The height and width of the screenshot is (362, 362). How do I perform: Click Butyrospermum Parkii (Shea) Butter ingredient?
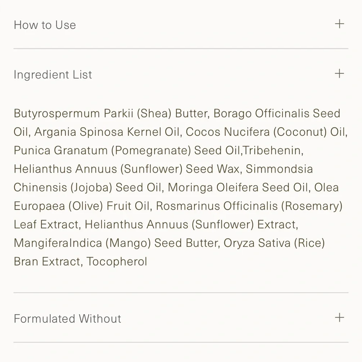click(x=111, y=113)
